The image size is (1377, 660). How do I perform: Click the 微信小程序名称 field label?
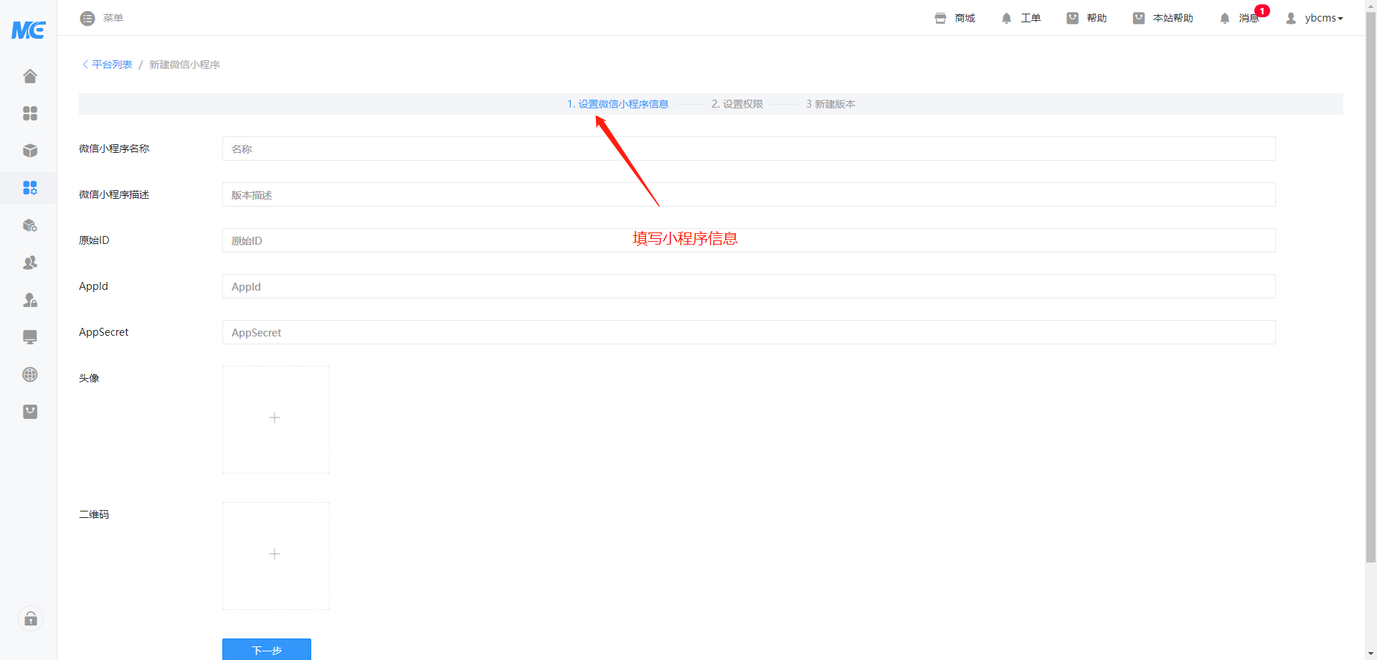click(x=114, y=148)
